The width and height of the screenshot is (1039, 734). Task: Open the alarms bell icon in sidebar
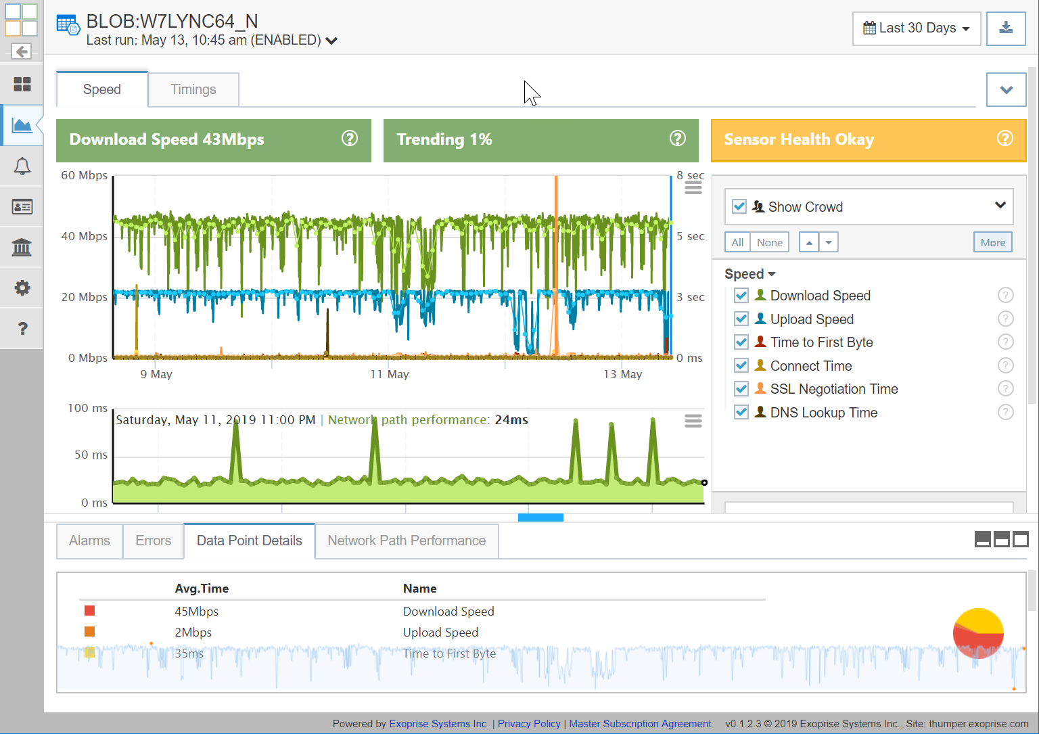pyautogui.click(x=22, y=166)
